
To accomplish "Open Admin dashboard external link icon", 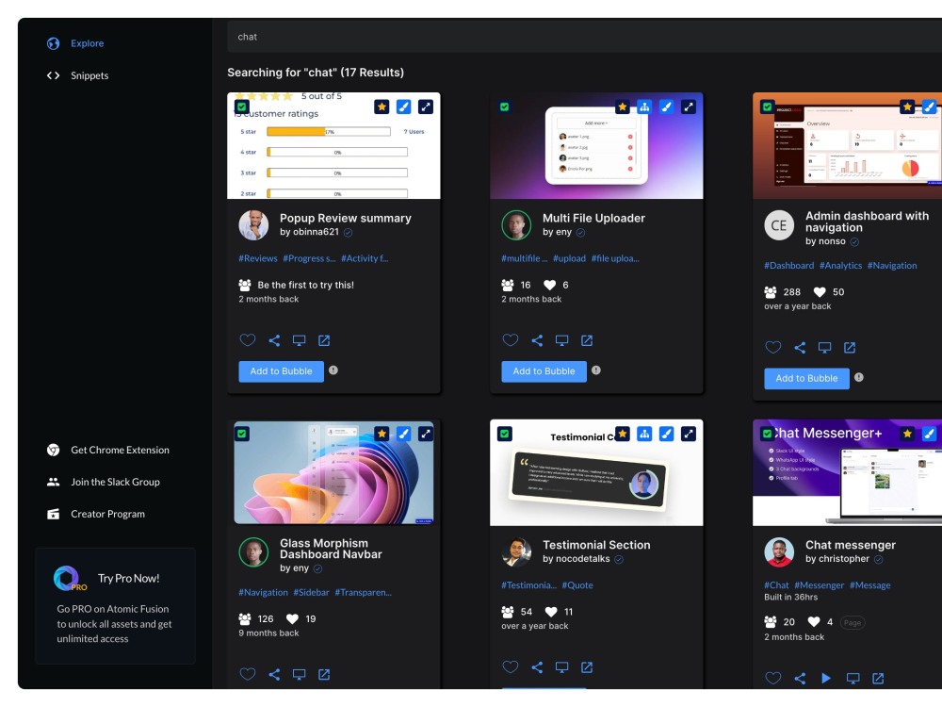I will point(850,348).
